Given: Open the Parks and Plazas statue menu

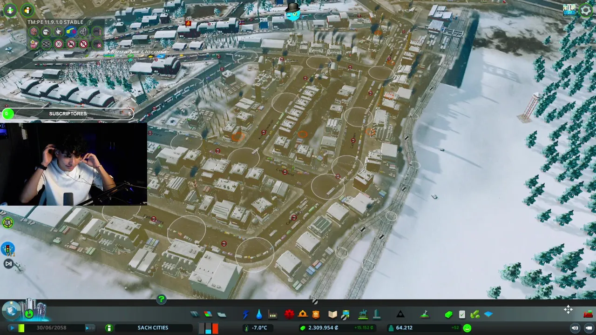Looking at the screenshot, I should point(363,315).
